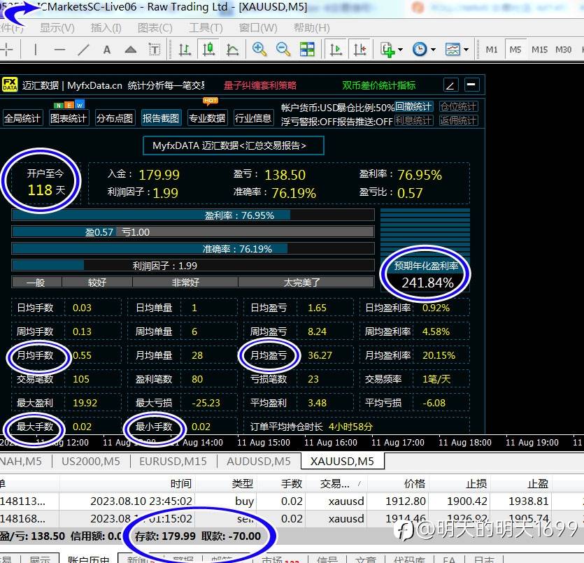Open the 插入(I) menu
Screen dimensions: 584x563
[106, 28]
